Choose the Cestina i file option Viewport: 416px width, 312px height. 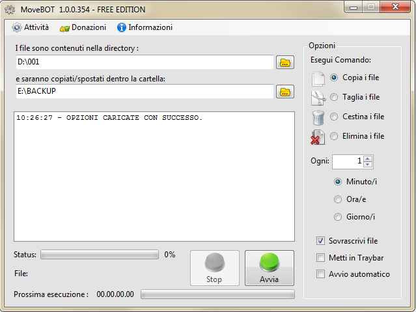[334, 117]
